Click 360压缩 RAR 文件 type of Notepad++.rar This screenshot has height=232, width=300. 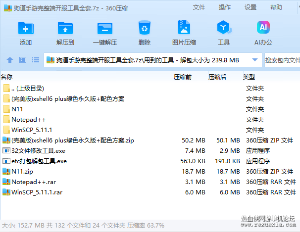coord(271,182)
